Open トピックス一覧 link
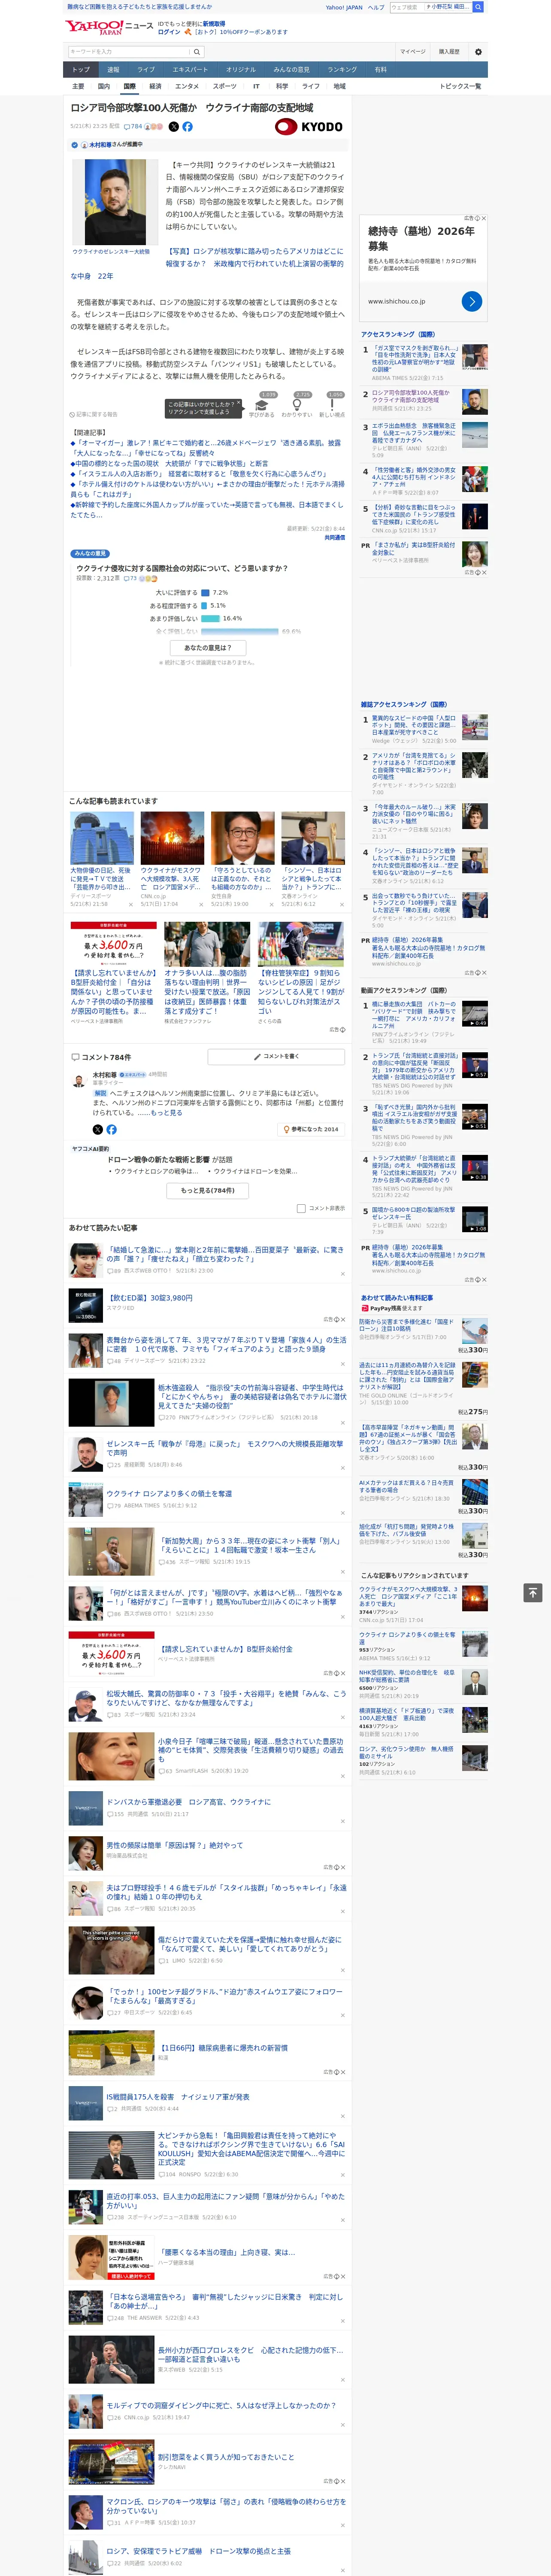551x2576 pixels. (460, 87)
